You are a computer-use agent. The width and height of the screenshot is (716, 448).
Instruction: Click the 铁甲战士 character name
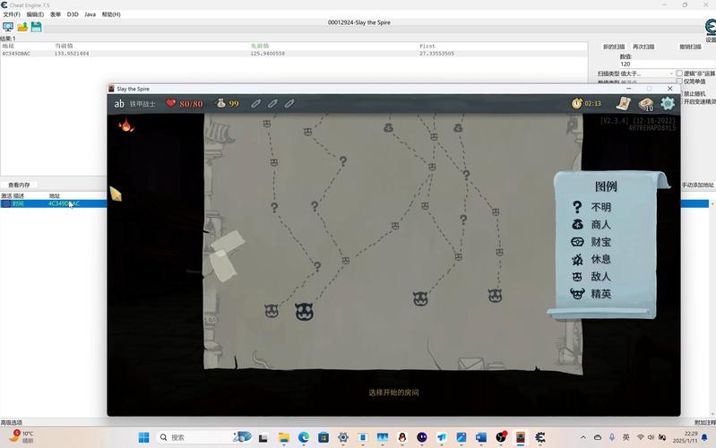coord(142,104)
